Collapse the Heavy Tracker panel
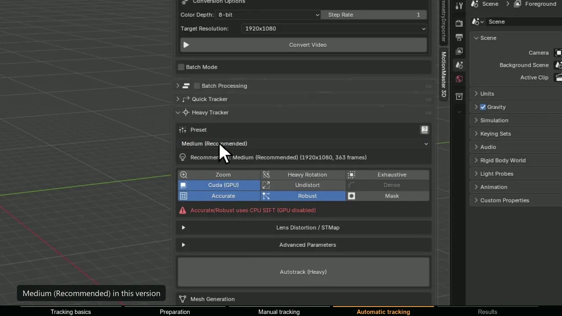The height and width of the screenshot is (316, 562). (178, 112)
